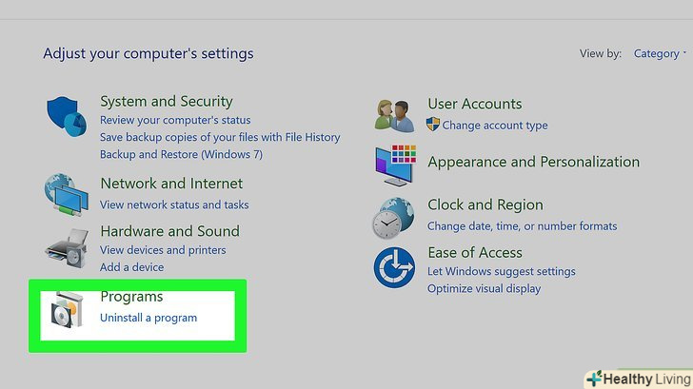Select Change account type link
693x389 pixels.
coord(495,126)
